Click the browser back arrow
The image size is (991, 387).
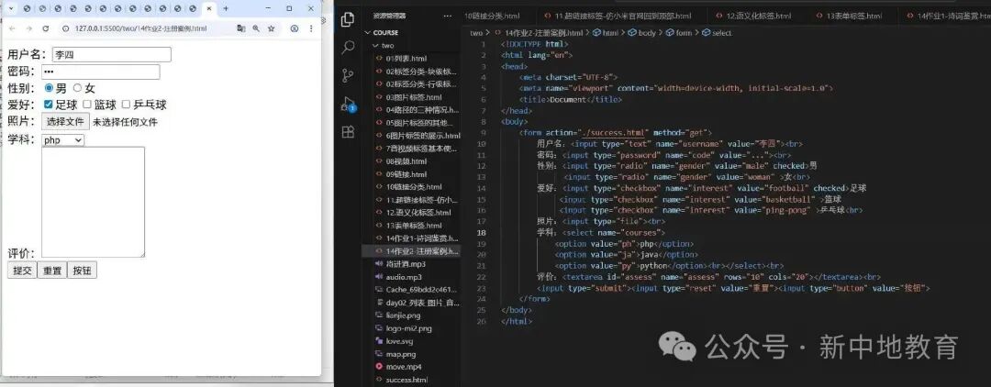click(12, 28)
